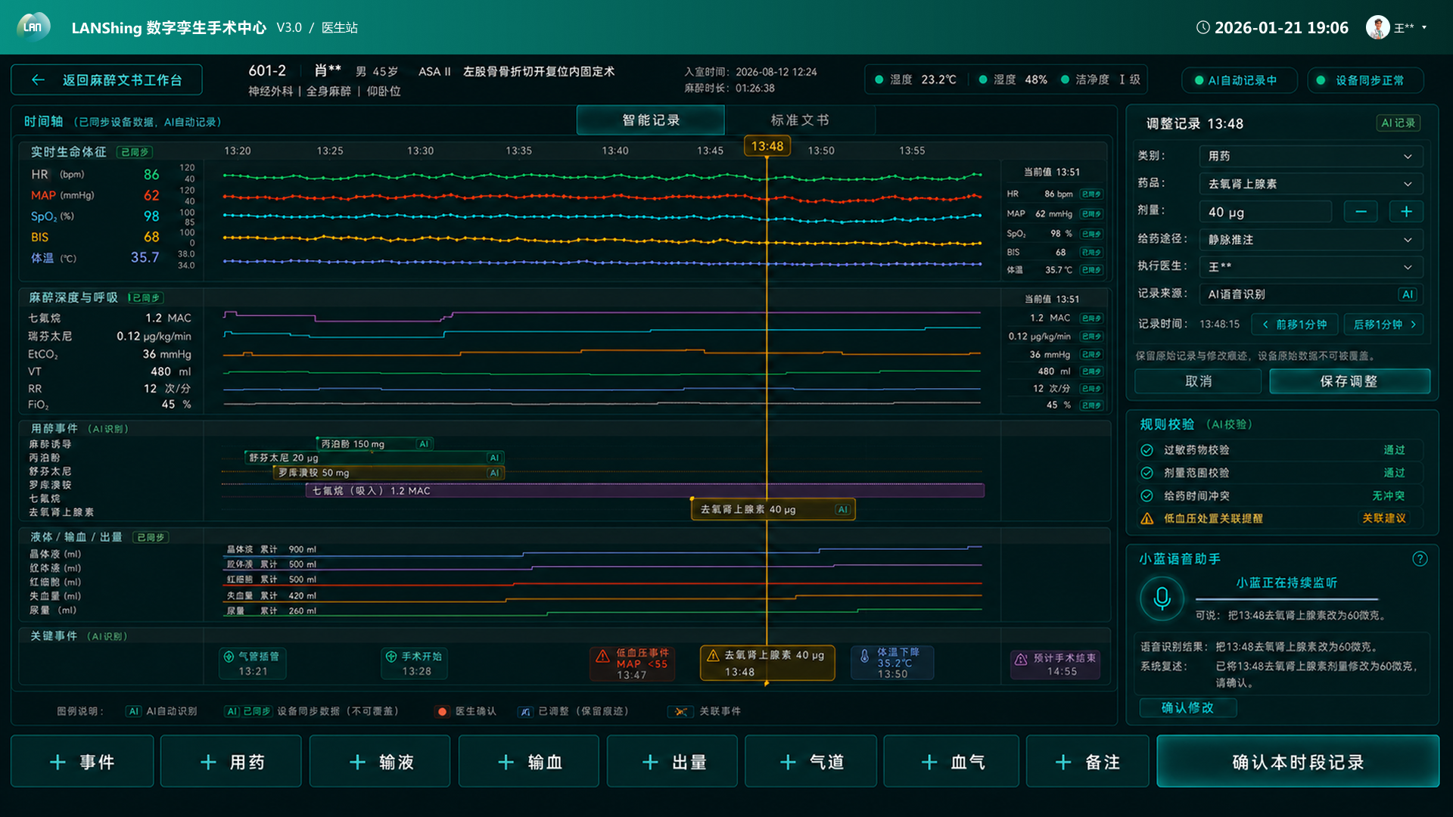Decrease dosage with the minus button

click(1361, 212)
